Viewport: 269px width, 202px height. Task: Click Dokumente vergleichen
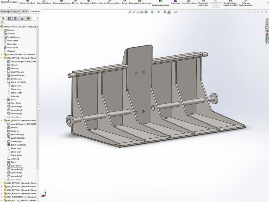(203, 3)
